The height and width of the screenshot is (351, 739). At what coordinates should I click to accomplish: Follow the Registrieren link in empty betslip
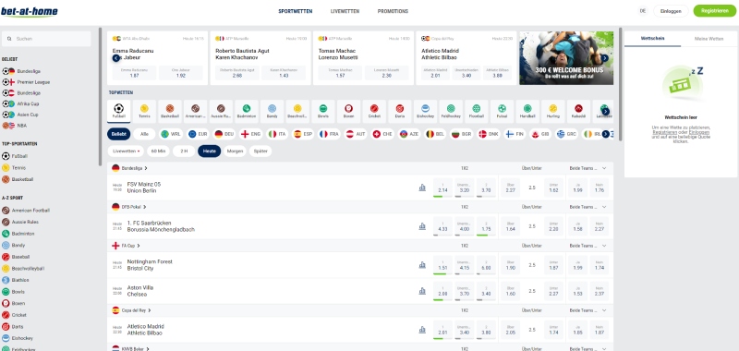(x=664, y=132)
